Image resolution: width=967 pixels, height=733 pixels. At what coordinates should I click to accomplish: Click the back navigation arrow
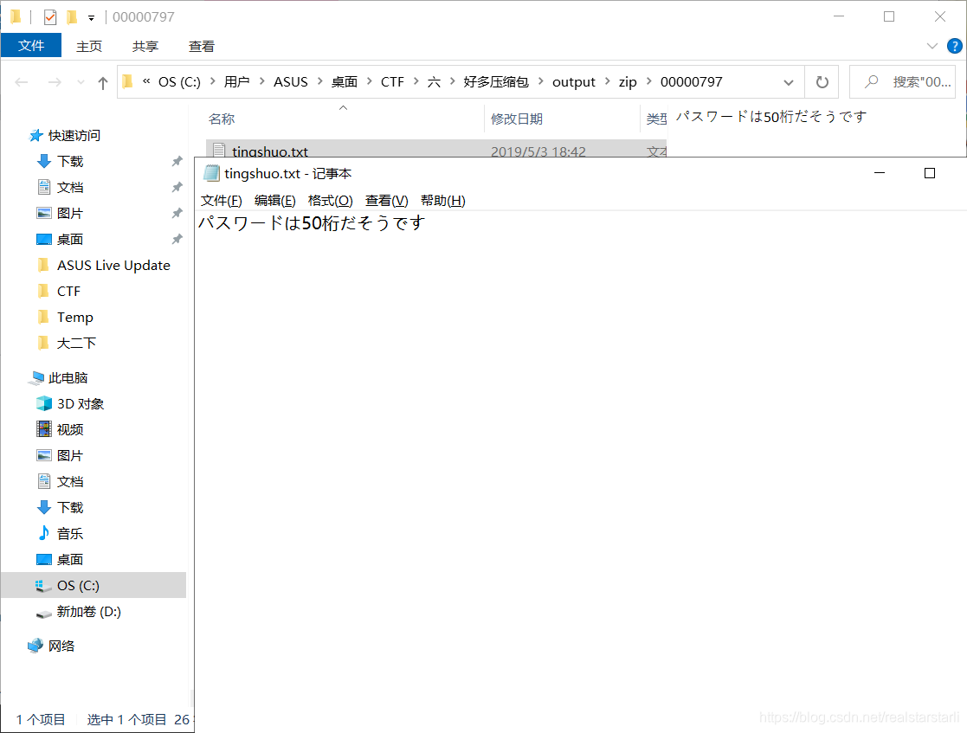coord(21,81)
